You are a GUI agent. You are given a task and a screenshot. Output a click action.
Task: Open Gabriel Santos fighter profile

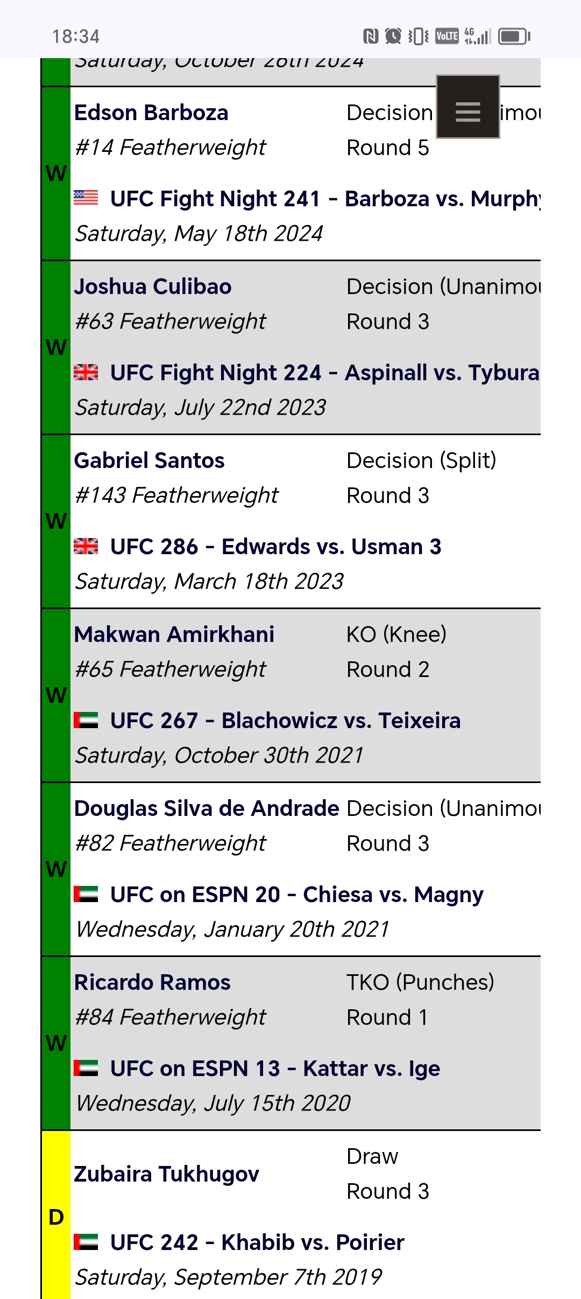coord(149,460)
